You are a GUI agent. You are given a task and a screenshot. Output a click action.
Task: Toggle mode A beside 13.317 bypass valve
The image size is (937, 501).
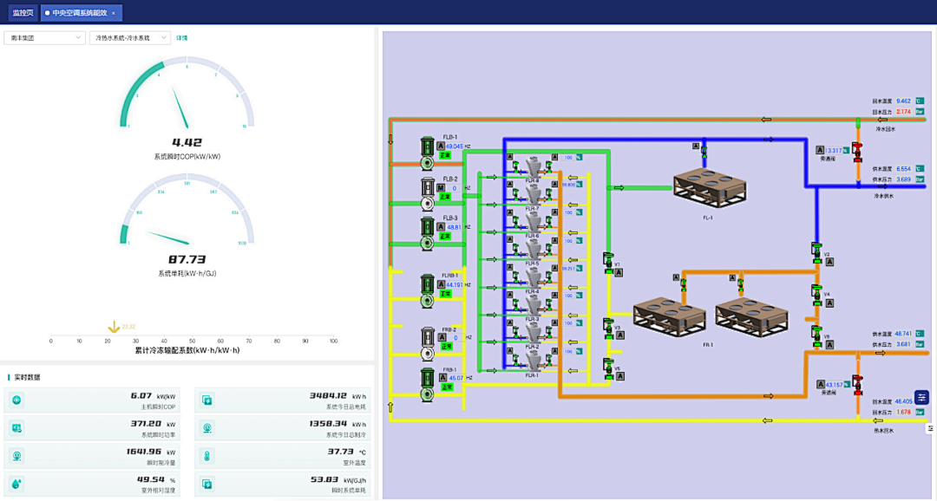[x=820, y=151]
